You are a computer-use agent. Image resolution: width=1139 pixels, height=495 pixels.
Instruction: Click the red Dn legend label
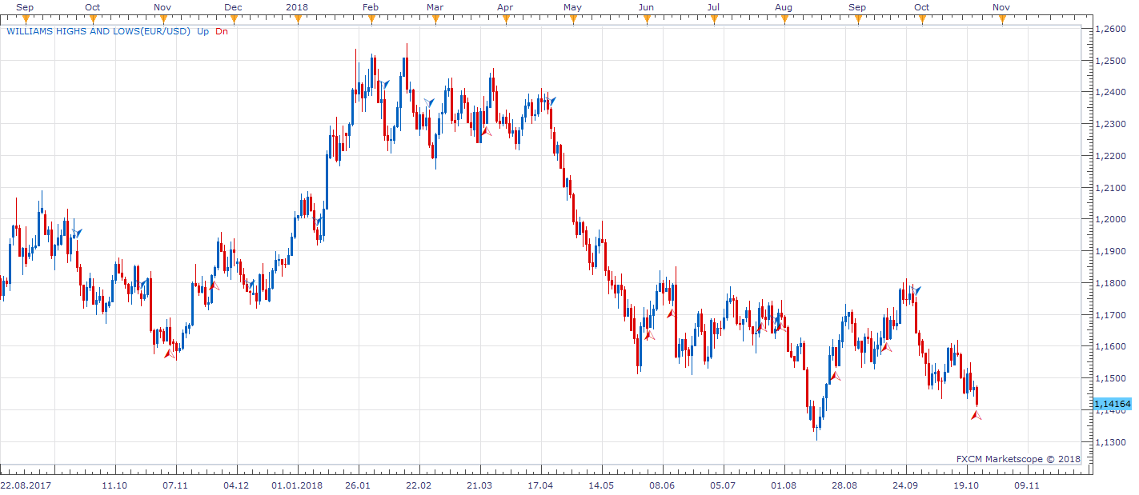pos(222,32)
